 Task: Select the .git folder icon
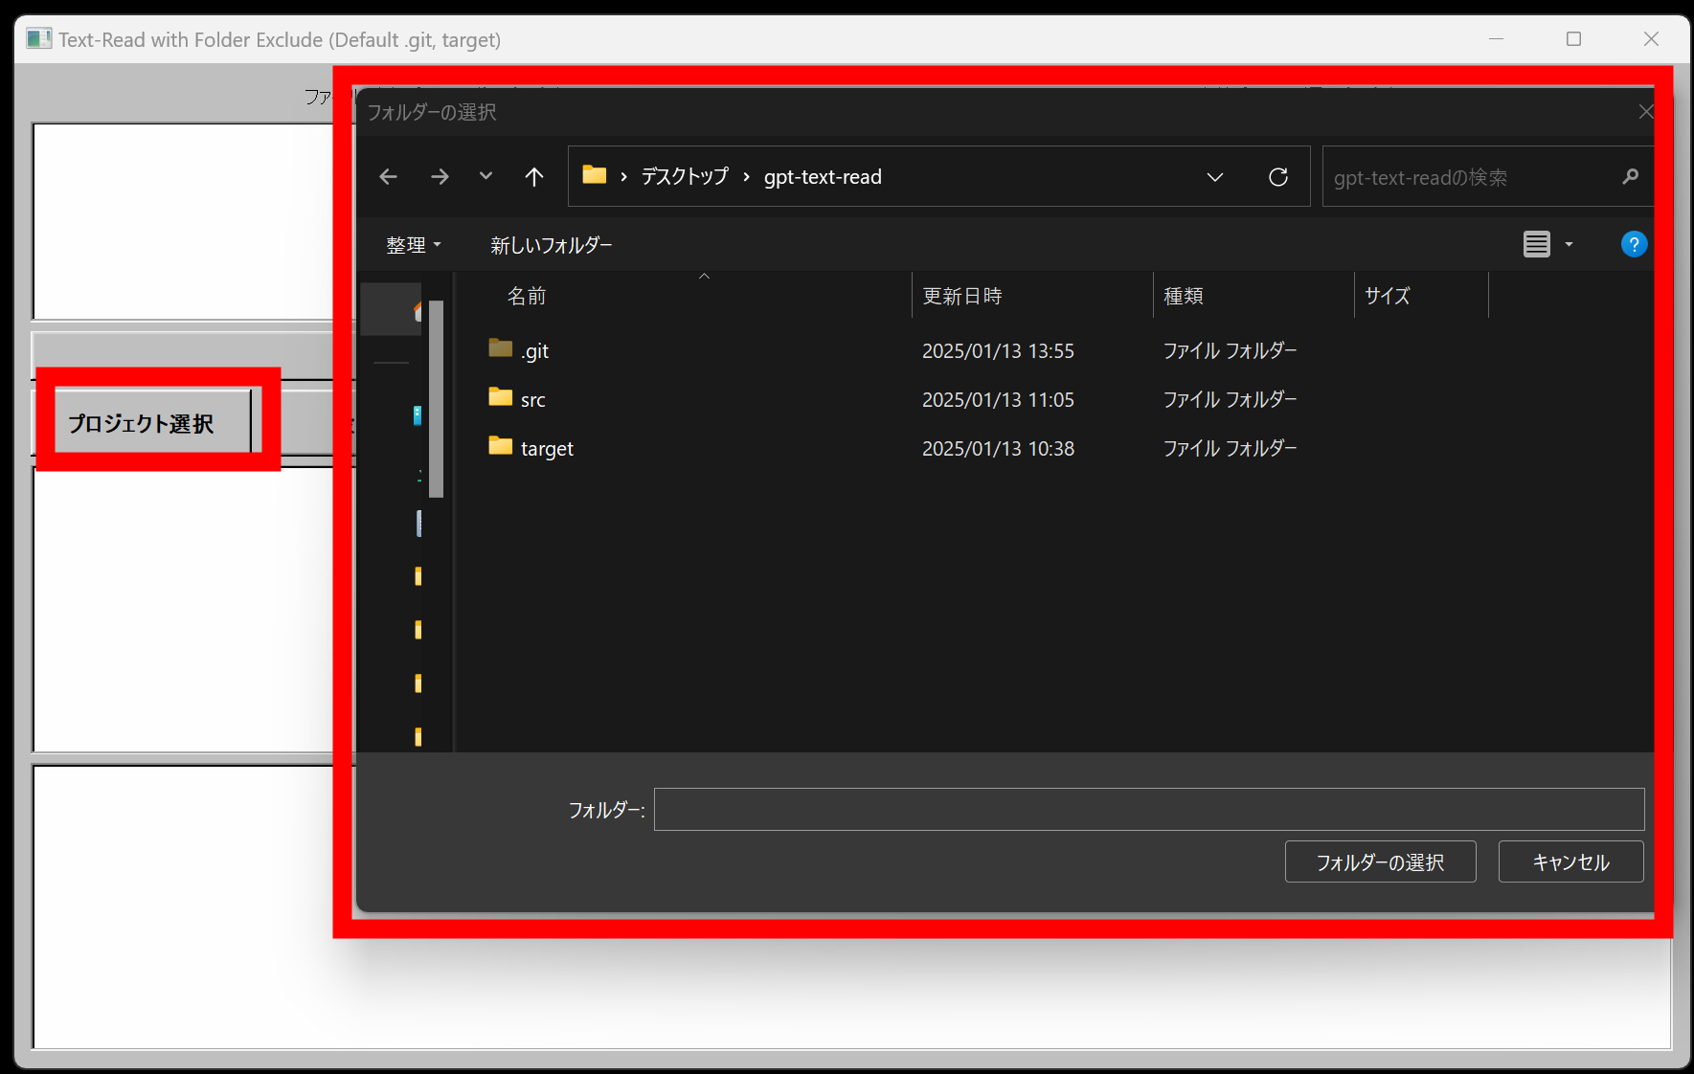[x=500, y=349]
